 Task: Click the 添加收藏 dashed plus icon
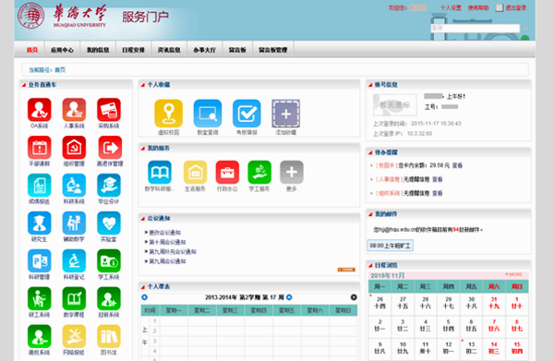[x=286, y=114]
